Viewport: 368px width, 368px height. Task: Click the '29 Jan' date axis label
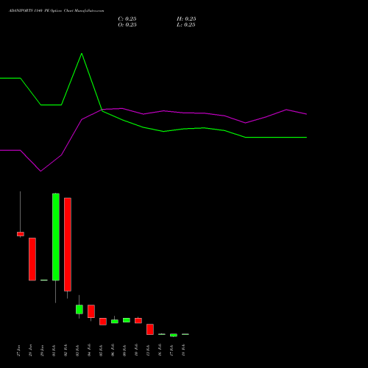point(42,350)
